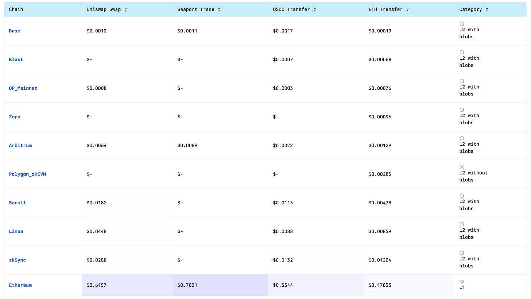Open the Arbitrum chain link
Viewport: 531px width, 299px height.
(20, 146)
